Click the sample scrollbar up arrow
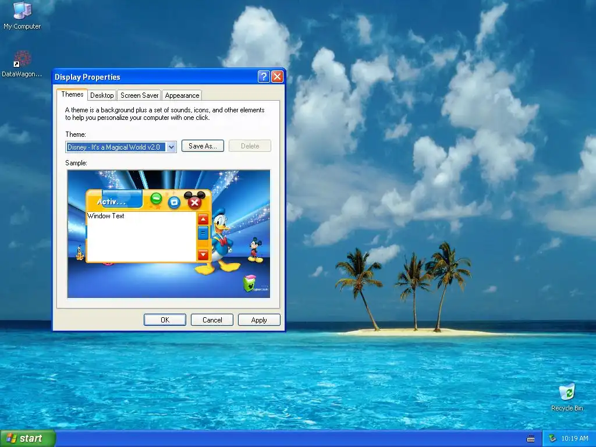 (x=203, y=219)
